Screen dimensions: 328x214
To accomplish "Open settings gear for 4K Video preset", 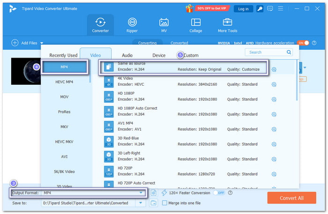I will tap(274, 84).
